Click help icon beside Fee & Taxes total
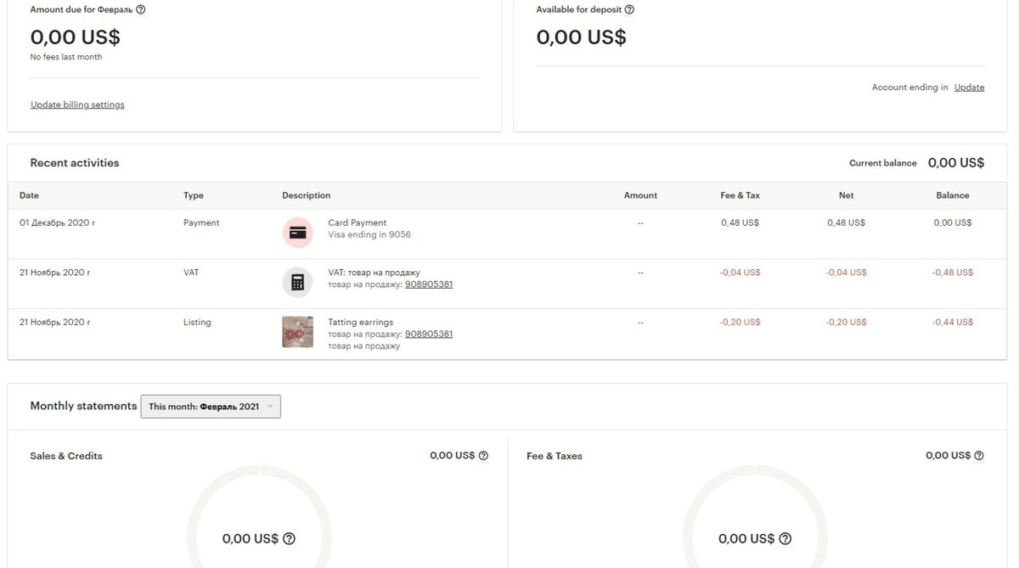The width and height of the screenshot is (1019, 568). [979, 456]
